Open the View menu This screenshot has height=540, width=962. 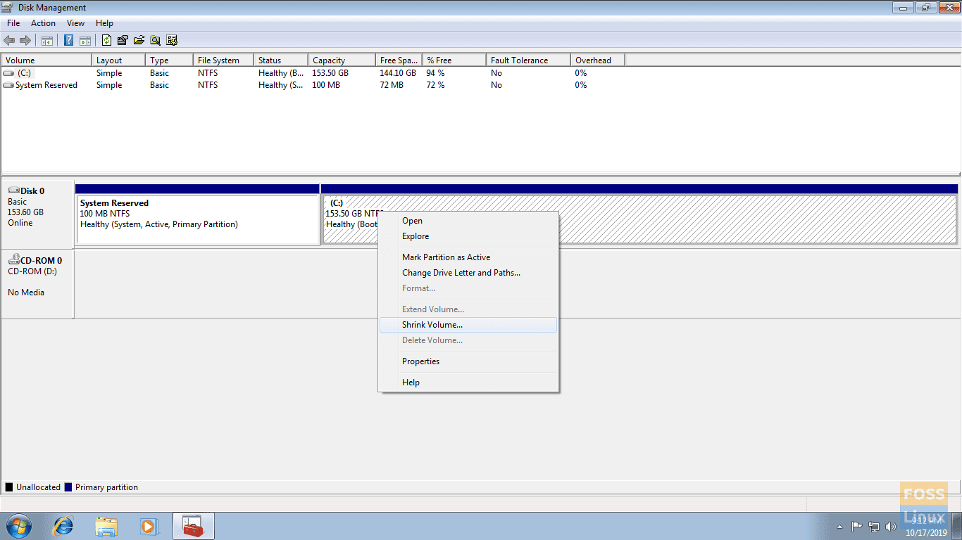click(75, 23)
